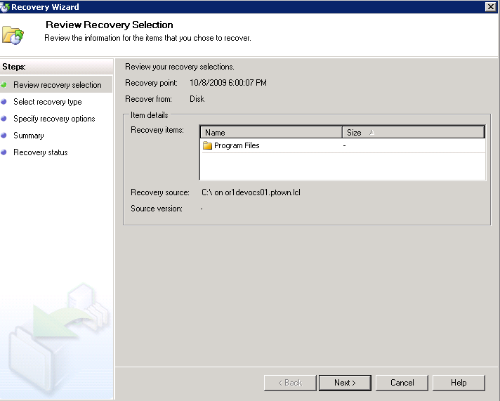Sort by the Name column header
This screenshot has height=401, width=500.
[271, 133]
